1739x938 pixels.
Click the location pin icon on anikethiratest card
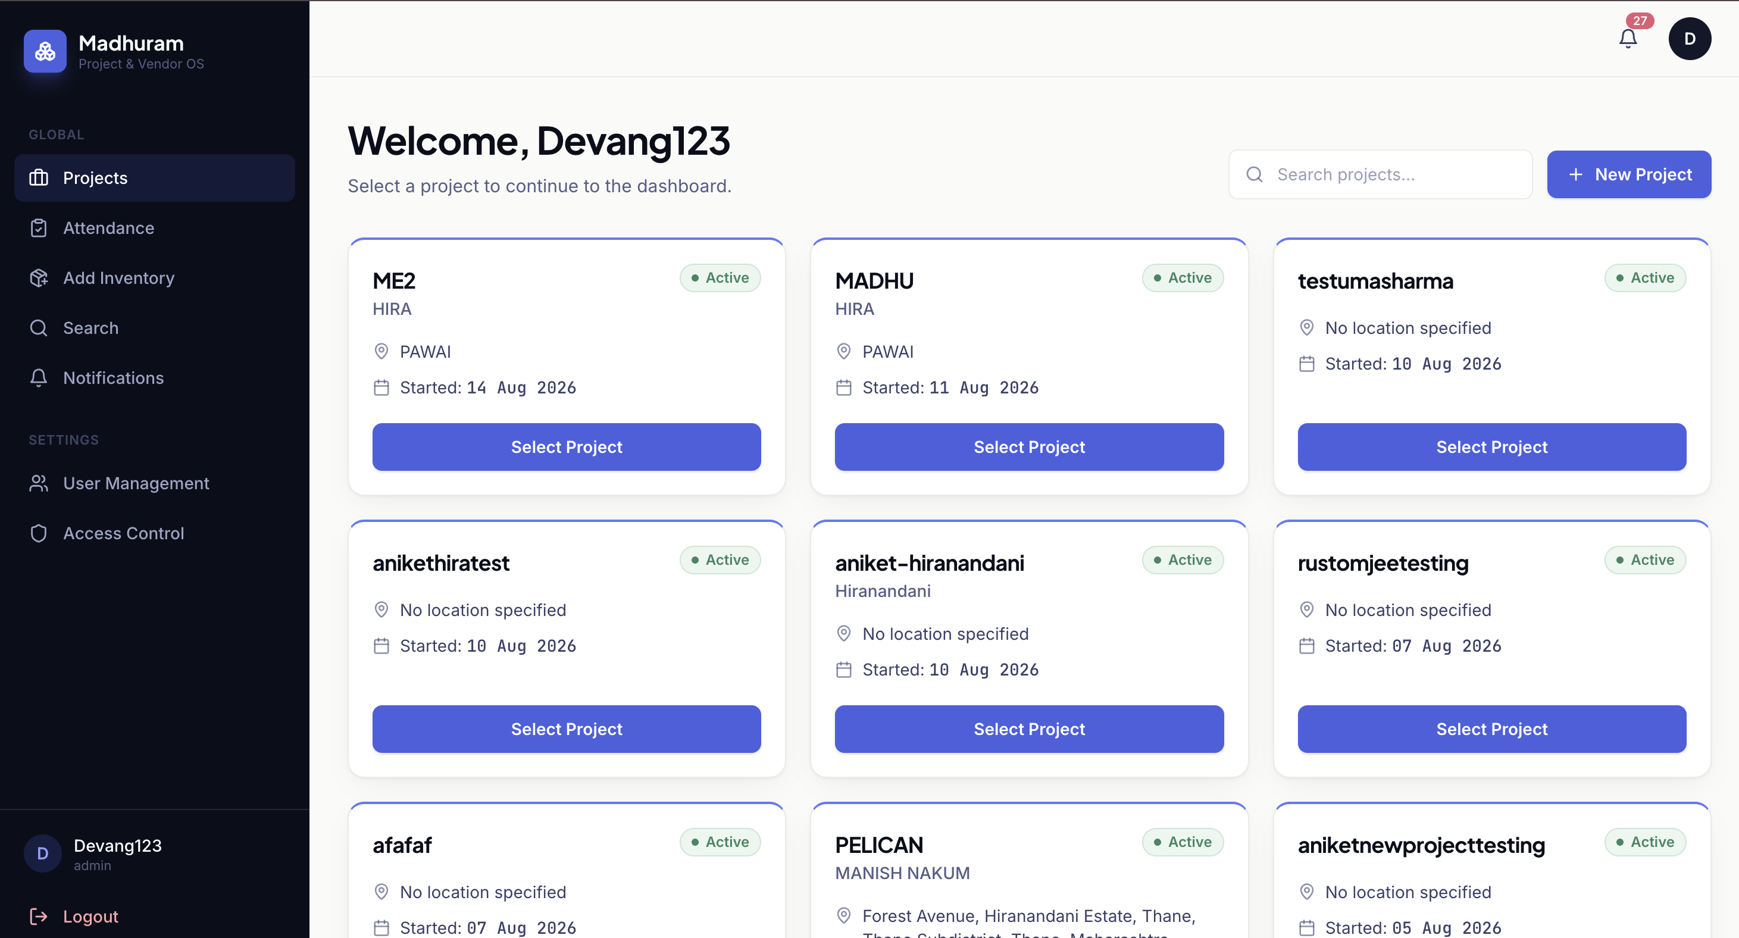coord(381,611)
